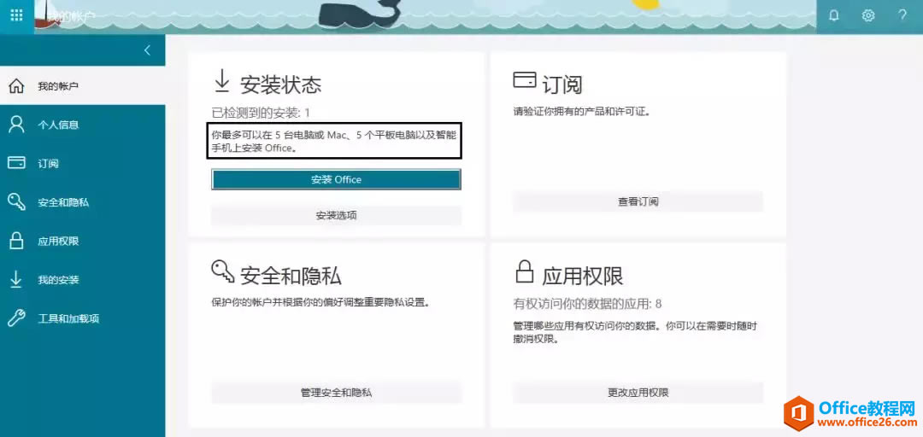Select 我的帐户 in the sidebar
This screenshot has height=437, width=923.
(82, 86)
